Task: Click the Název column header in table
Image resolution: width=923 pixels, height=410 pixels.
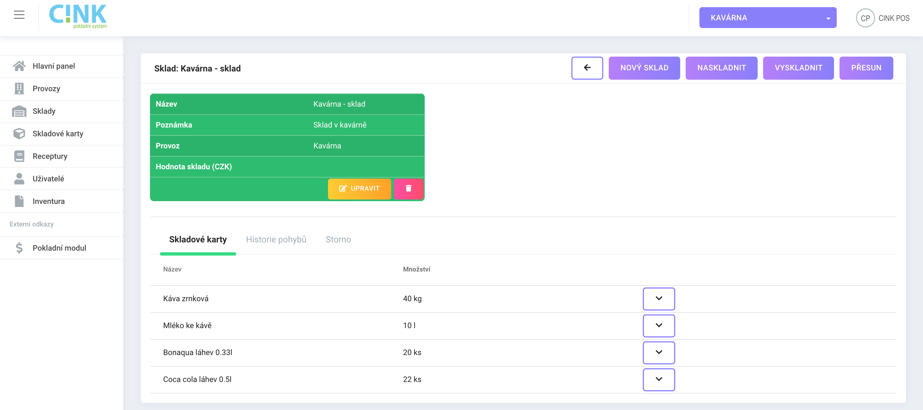Action: [x=172, y=269]
